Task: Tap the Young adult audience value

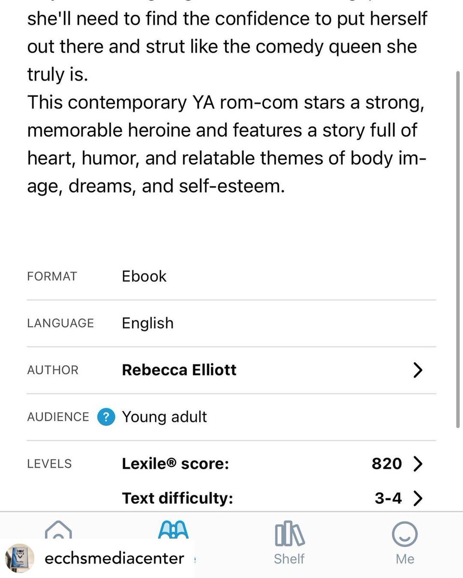Action: pyautogui.click(x=164, y=417)
